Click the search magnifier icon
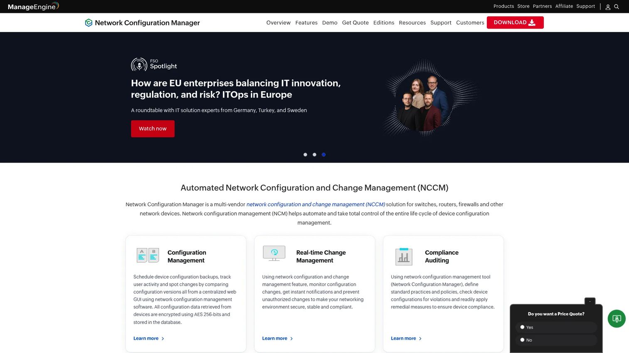Viewport: 629px width, 353px height. [617, 7]
